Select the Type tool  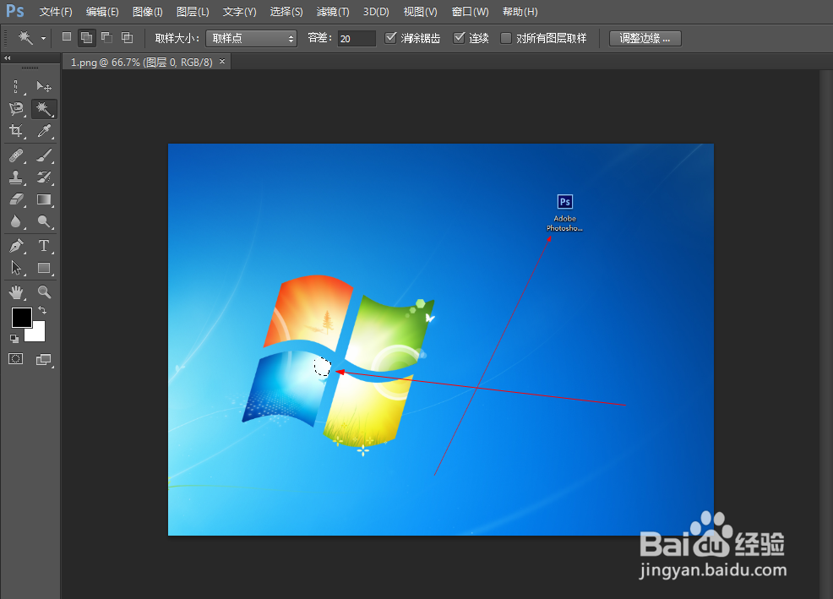click(44, 246)
